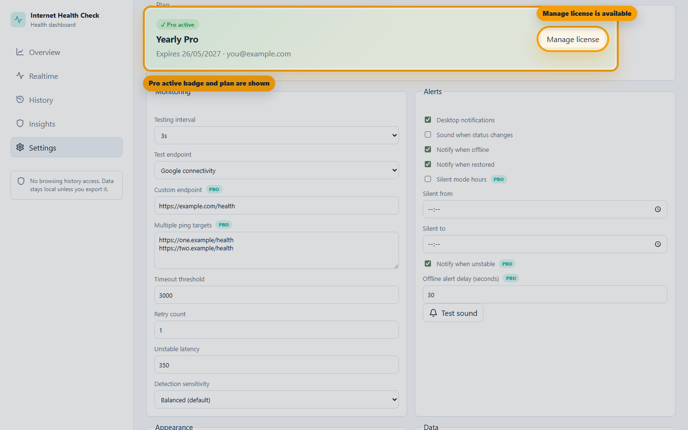Click the Yearly Pro plan title

point(177,40)
